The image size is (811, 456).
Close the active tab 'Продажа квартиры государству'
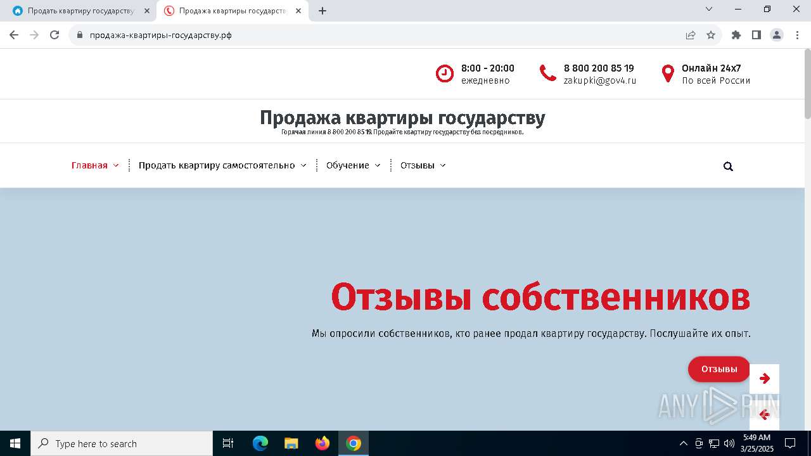298,11
